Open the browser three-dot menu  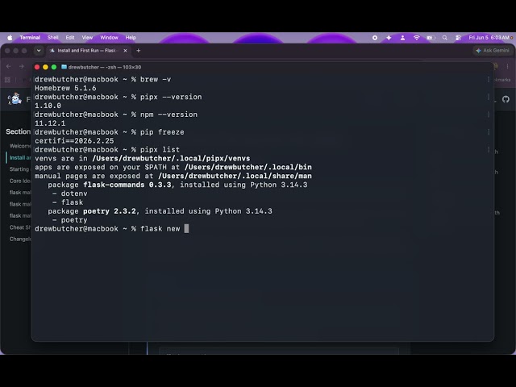click(x=507, y=66)
